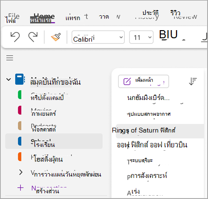Select the ภาพยนตร์ section
208x199 pixels.
(44, 113)
